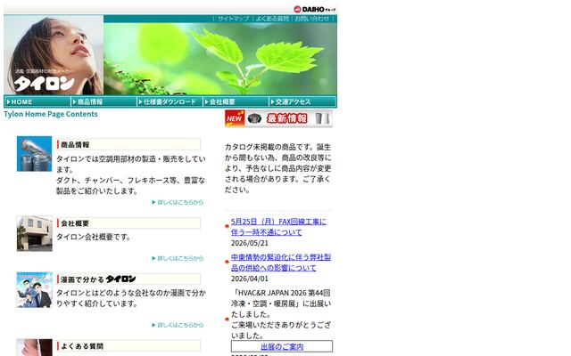Image resolution: width=571 pixels, height=356 pixels.
Task: Go to HOME navigation tab
Action: [x=37, y=102]
